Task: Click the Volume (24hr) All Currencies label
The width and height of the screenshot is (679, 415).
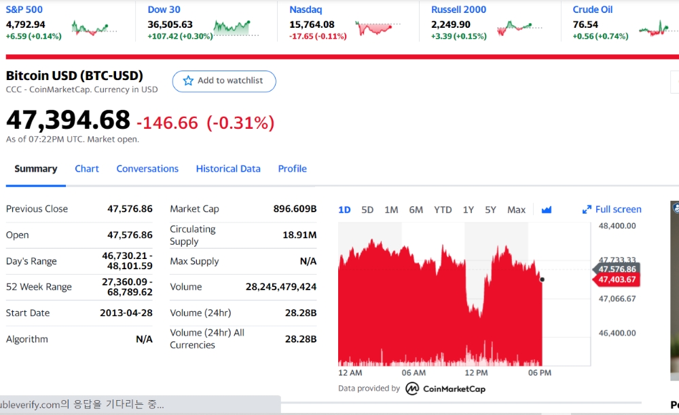Action: point(207,339)
